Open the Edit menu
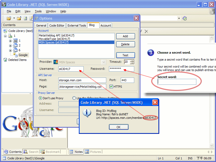216x162 pixels. (18, 11)
